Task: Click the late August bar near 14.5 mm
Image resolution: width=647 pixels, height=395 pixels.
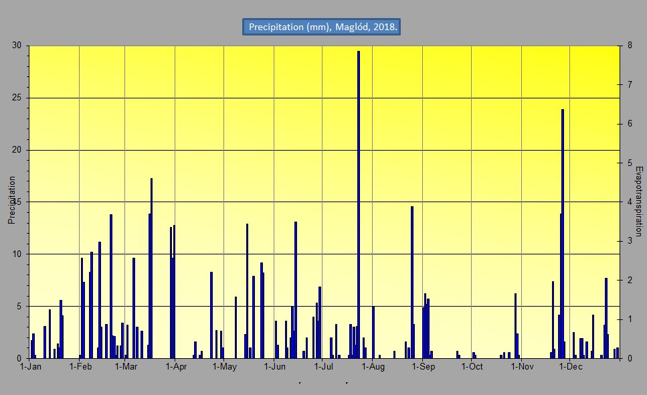Action: tap(412, 281)
